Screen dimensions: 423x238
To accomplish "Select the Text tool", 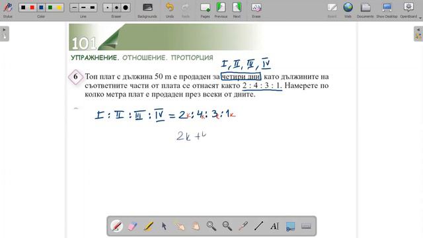I will 275,226.
